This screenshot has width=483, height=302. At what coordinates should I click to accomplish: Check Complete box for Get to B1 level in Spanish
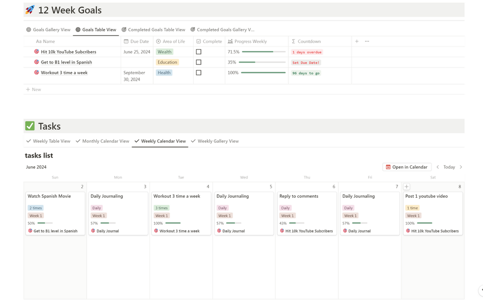[198, 62]
